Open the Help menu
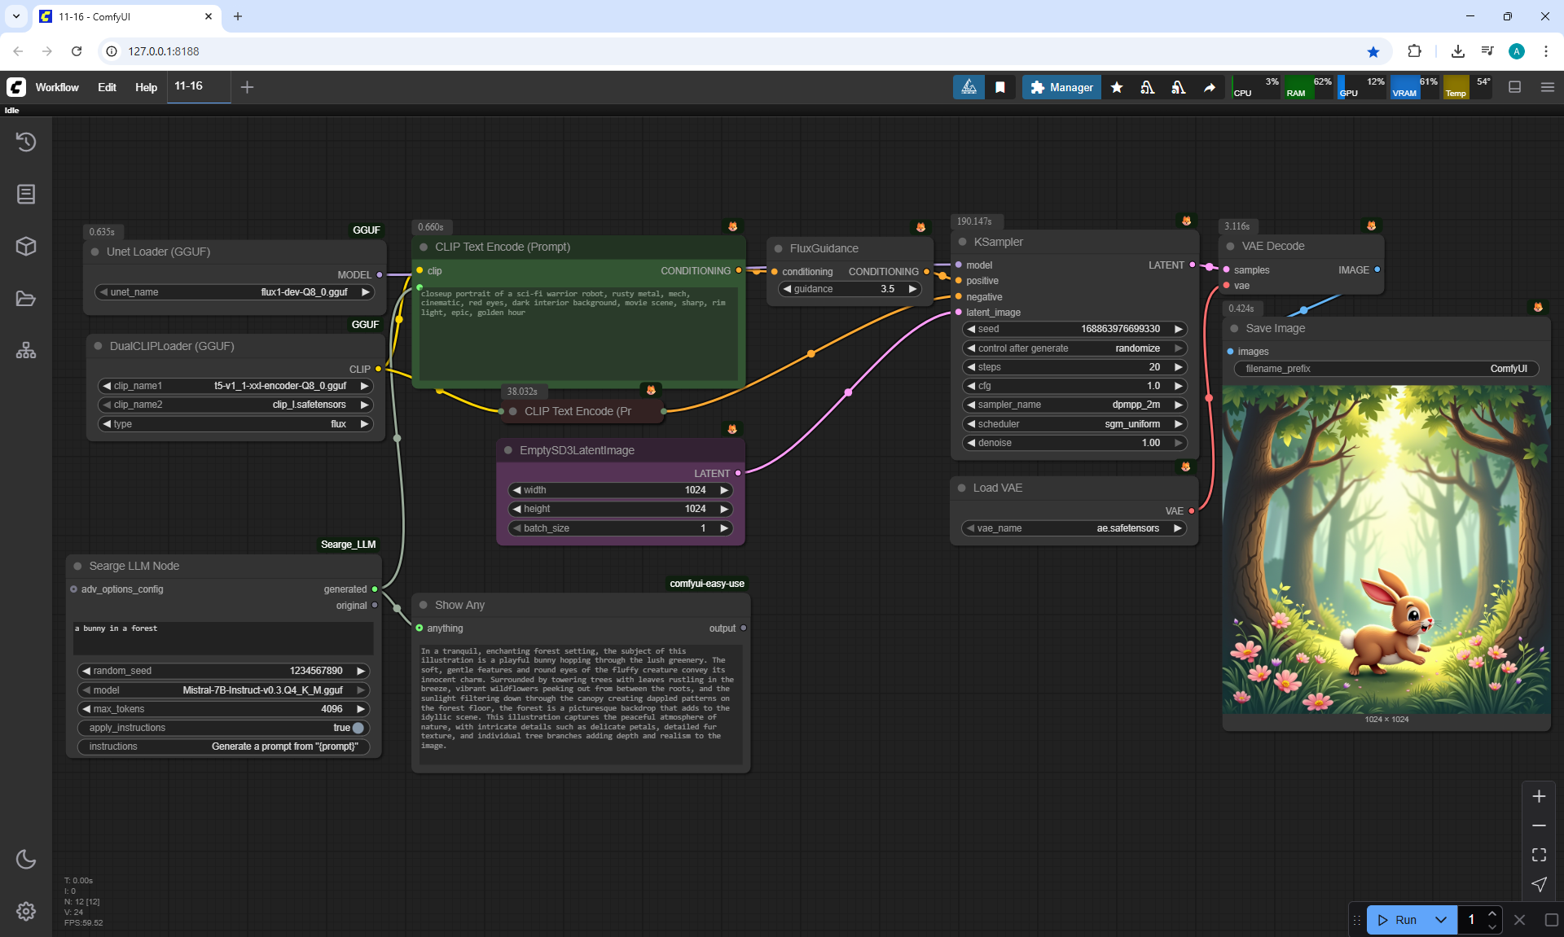This screenshot has height=937, width=1564. [x=146, y=87]
